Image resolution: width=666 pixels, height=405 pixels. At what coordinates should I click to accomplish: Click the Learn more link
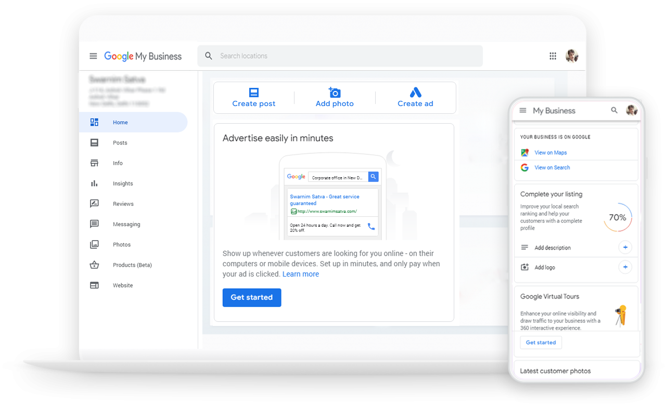click(301, 274)
